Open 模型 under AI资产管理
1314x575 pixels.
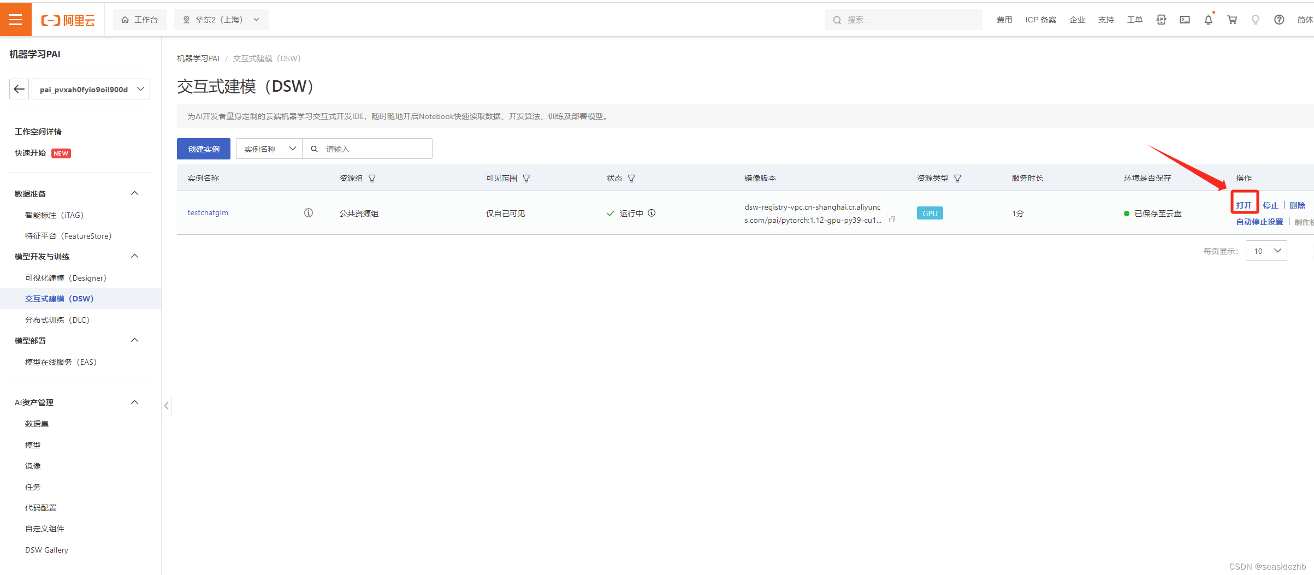(33, 445)
